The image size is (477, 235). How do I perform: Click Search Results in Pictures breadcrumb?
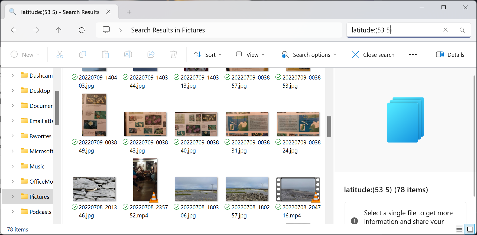168,30
